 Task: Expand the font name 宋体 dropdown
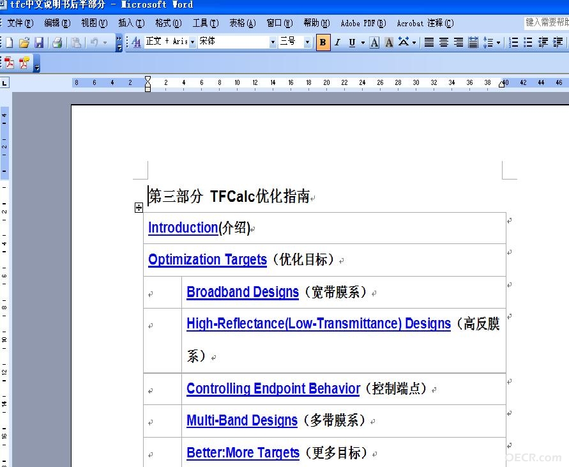(x=273, y=42)
